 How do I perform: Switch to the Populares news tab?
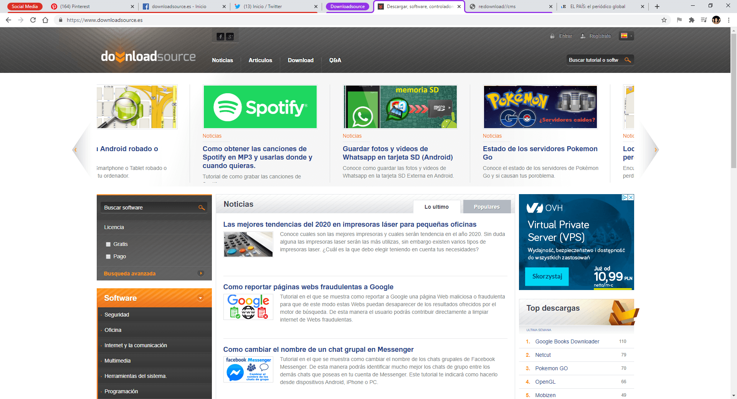click(487, 207)
